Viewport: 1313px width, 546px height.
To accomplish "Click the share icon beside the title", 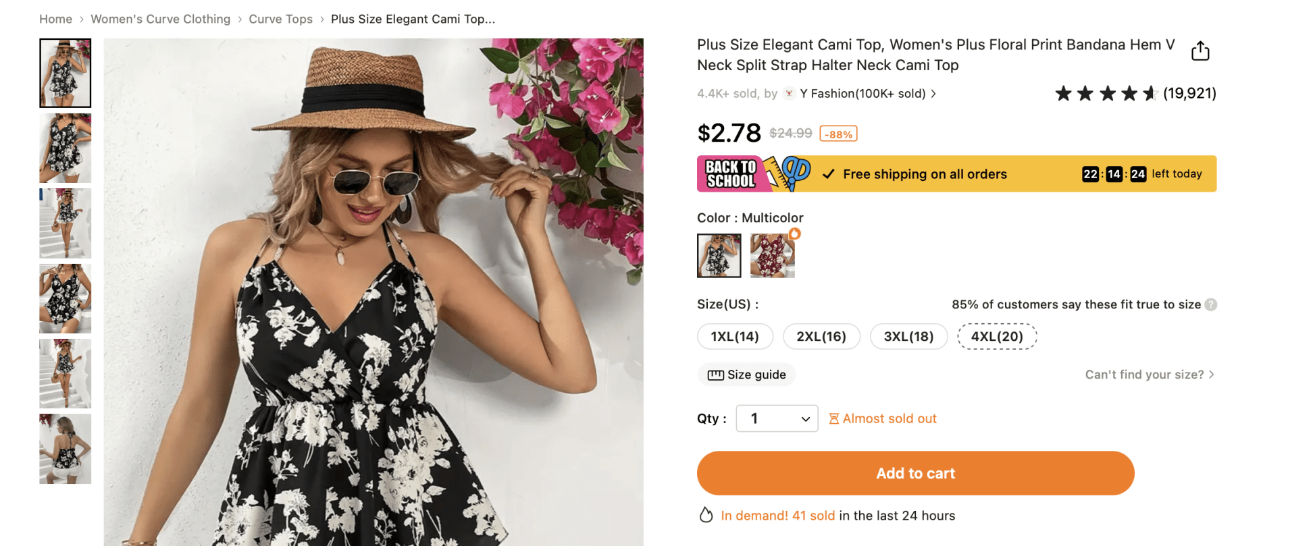I will (1200, 51).
